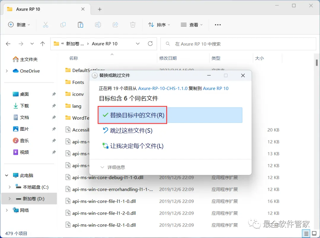Open 桌面 in quick access

tap(24, 94)
